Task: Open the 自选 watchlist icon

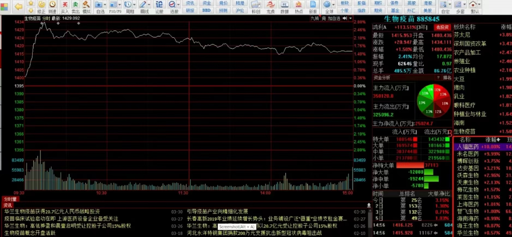Action: pyautogui.click(x=99, y=7)
